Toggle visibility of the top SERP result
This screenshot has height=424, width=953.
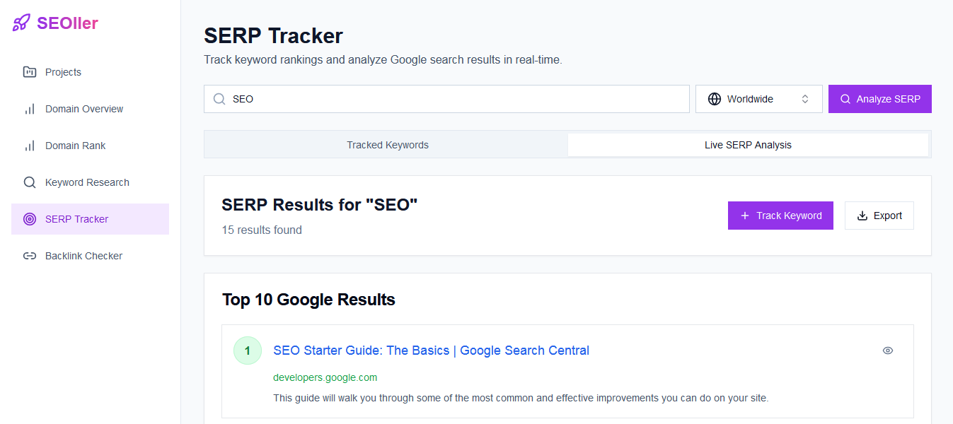[x=887, y=350]
